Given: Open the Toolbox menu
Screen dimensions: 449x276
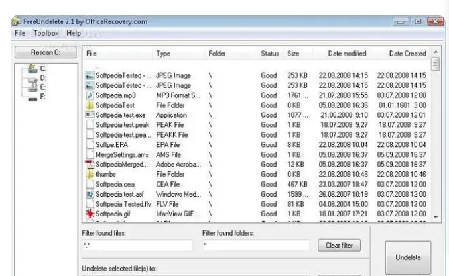Looking at the screenshot, I should [46, 33].
